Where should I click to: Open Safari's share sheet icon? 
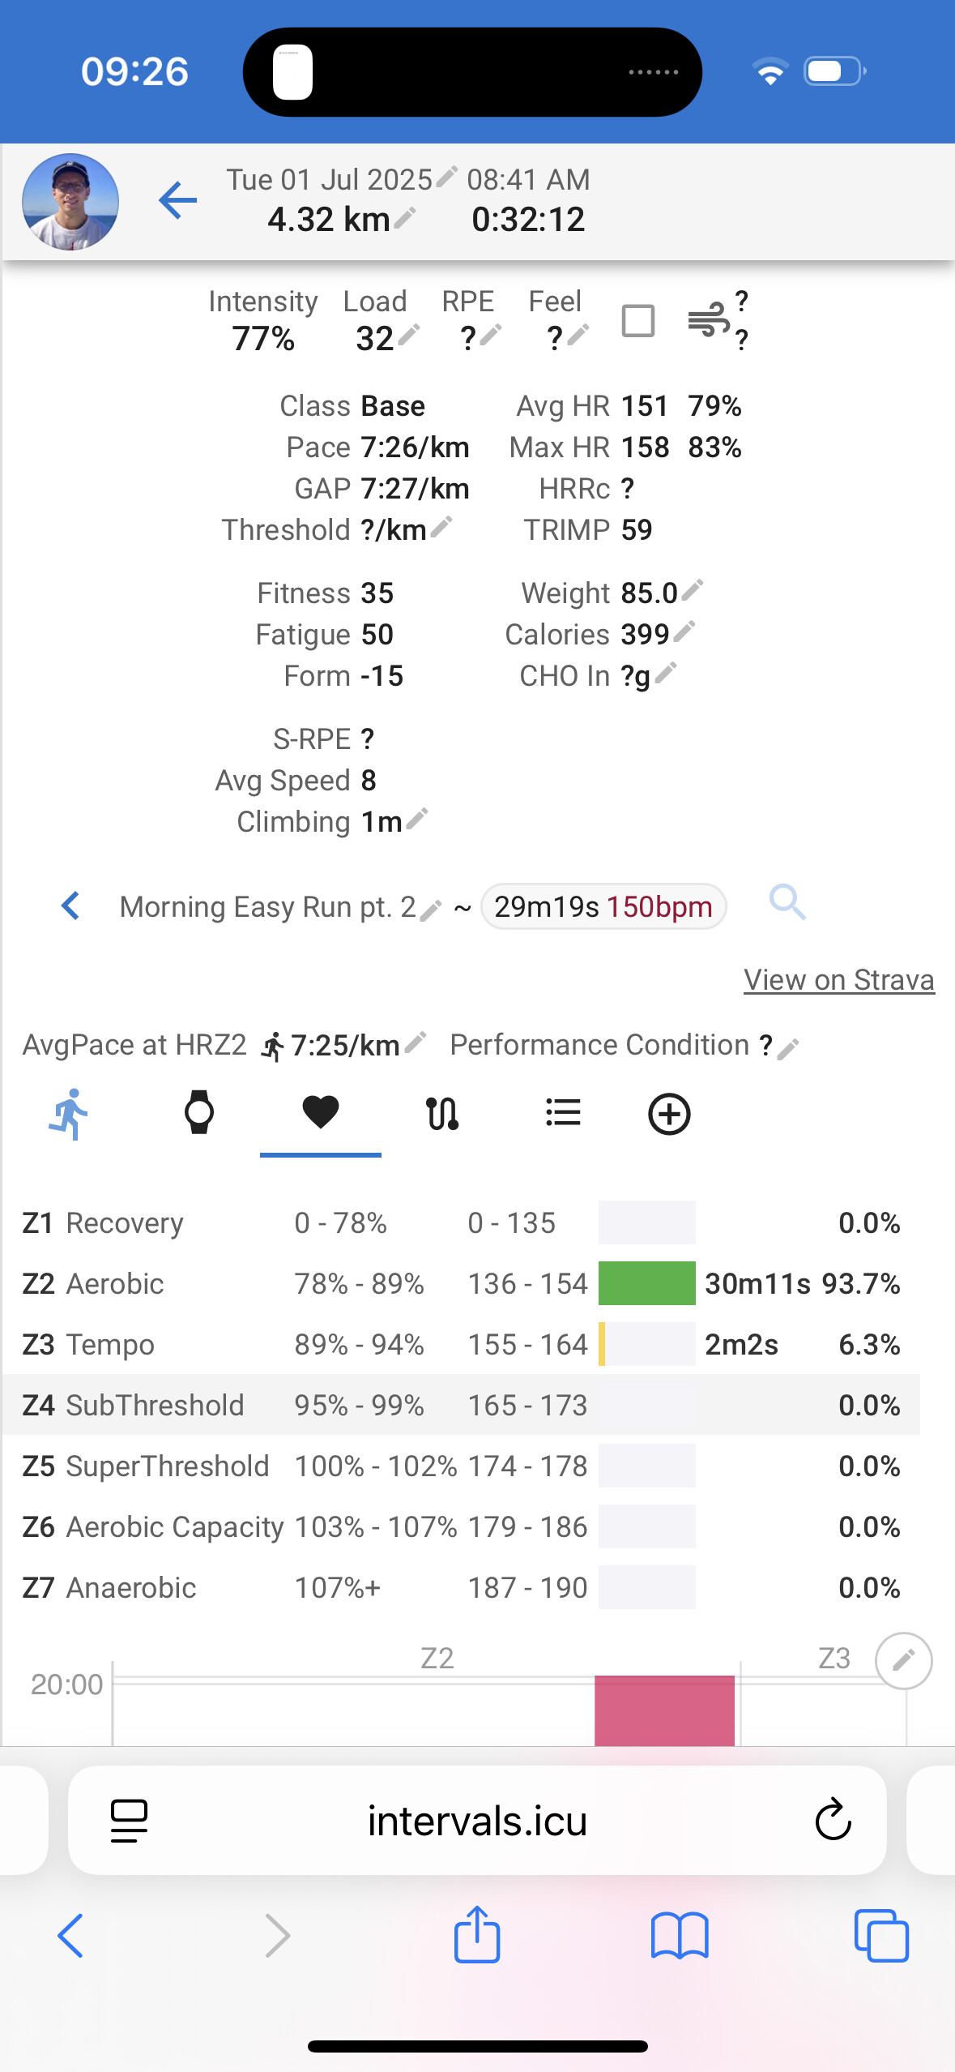[477, 1935]
